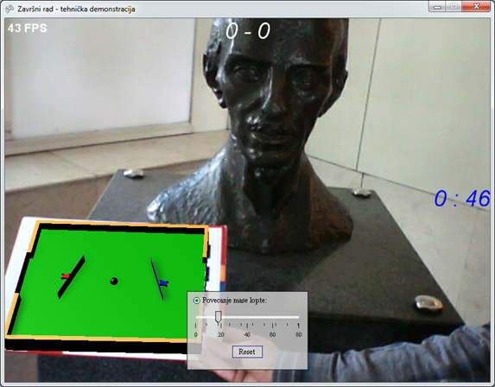Image resolution: width=495 pixels, height=387 pixels.
Task: Set slider to the 40 tick mark
Action: (247, 325)
